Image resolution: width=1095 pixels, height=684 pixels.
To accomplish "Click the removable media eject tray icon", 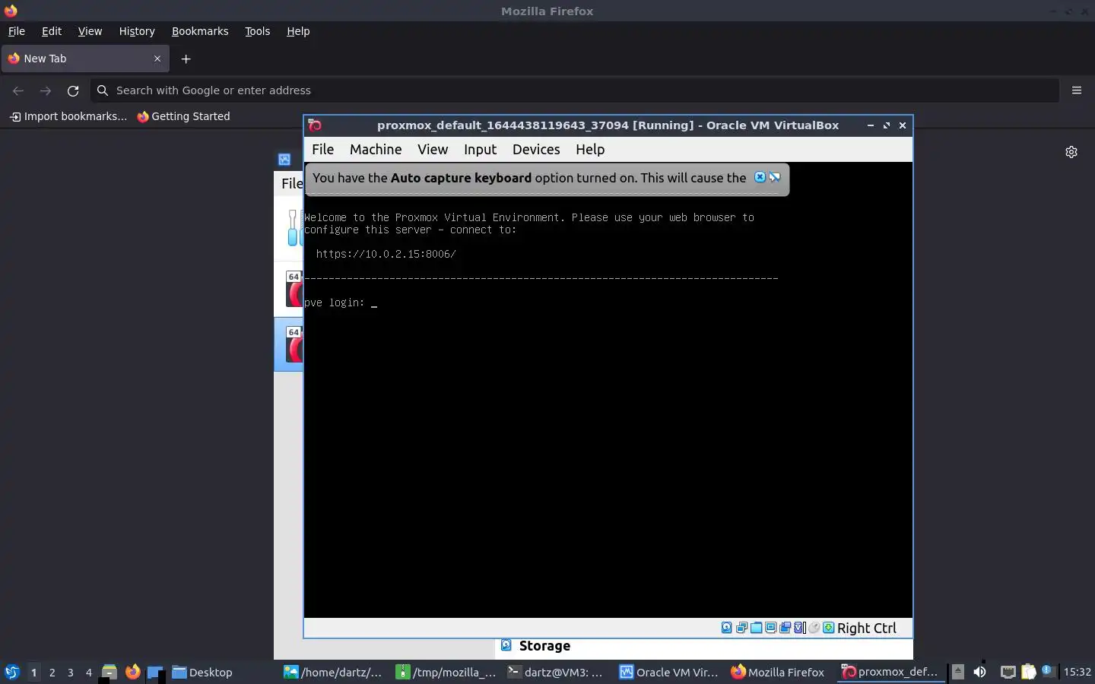I will pos(958,672).
